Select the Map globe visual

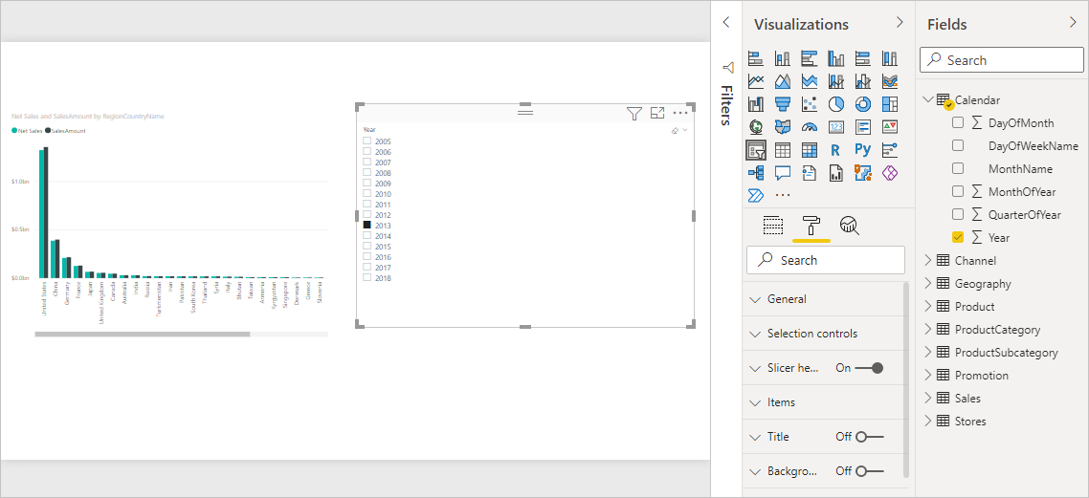(x=756, y=127)
